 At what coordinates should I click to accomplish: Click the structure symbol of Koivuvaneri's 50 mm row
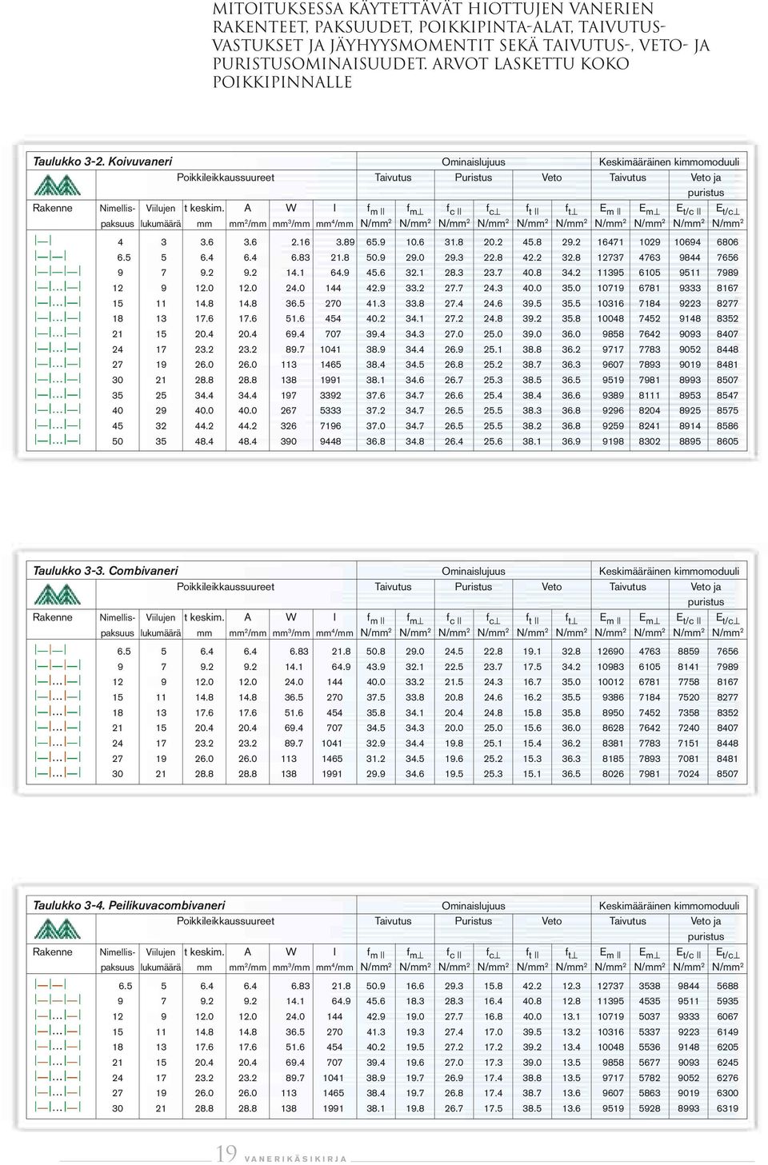tap(57, 440)
